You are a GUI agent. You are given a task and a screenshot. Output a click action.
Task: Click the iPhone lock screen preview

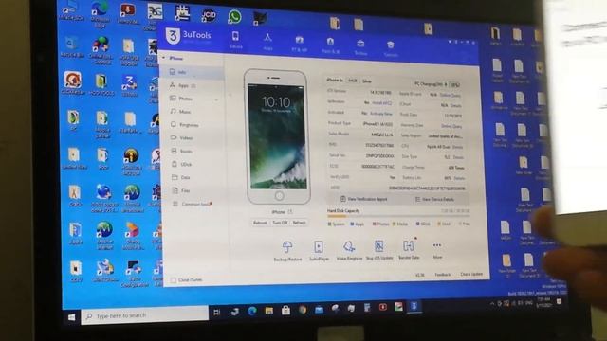pos(277,136)
